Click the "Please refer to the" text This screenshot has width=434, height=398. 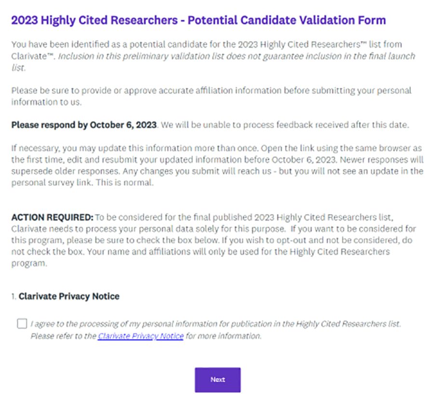pos(63,336)
